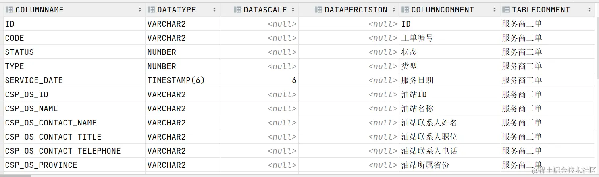599x177 pixels.
Task: Toggle sort arrows on COLUMNNAME header
Action: click(x=140, y=10)
